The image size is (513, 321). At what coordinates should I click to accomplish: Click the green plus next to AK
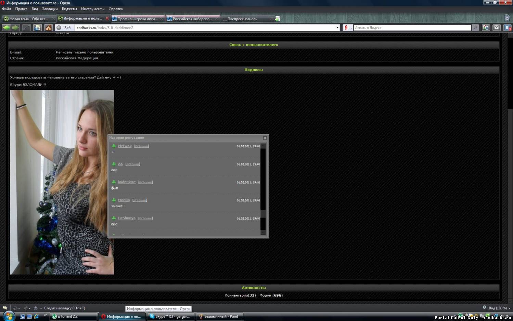point(114,164)
